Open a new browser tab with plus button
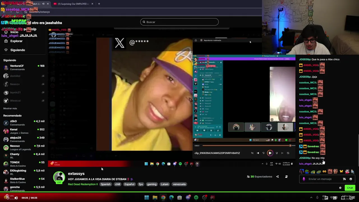This screenshot has width=359, height=202. point(99,4)
